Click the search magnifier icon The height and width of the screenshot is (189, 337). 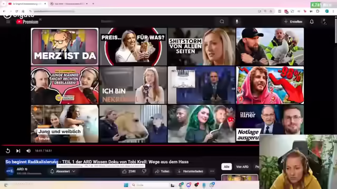(x=222, y=22)
